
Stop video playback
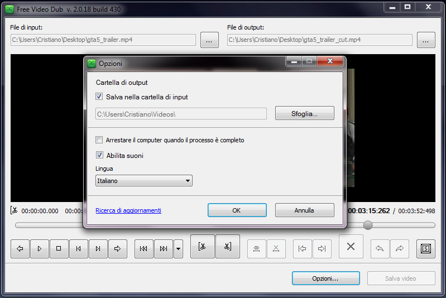59,249
